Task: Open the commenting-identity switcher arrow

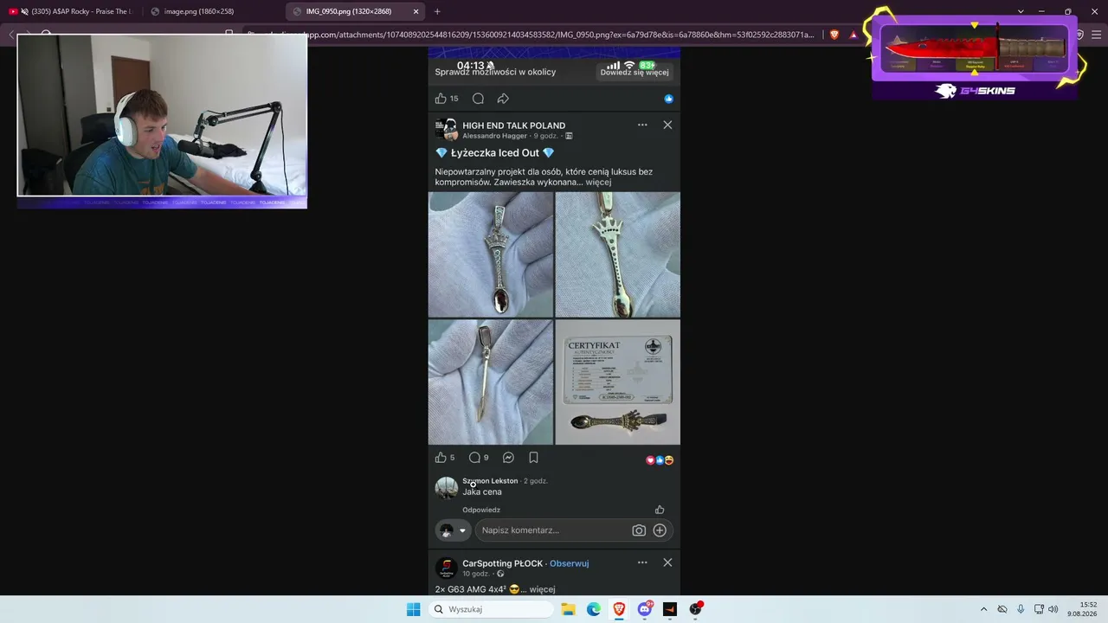Action: pos(462,530)
